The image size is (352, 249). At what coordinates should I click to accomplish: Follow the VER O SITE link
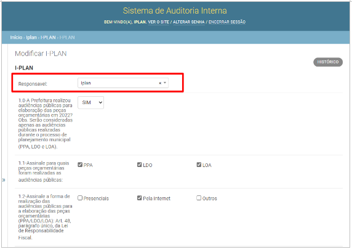[159, 22]
